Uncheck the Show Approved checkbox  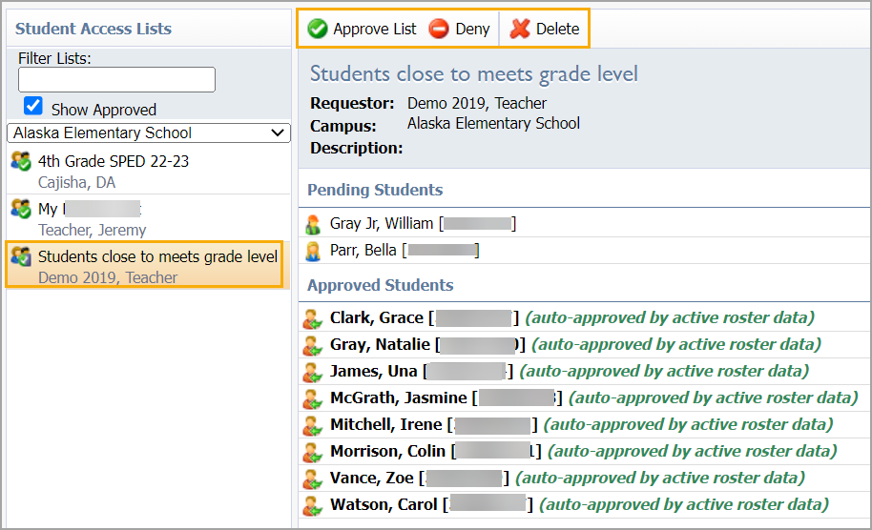click(33, 106)
